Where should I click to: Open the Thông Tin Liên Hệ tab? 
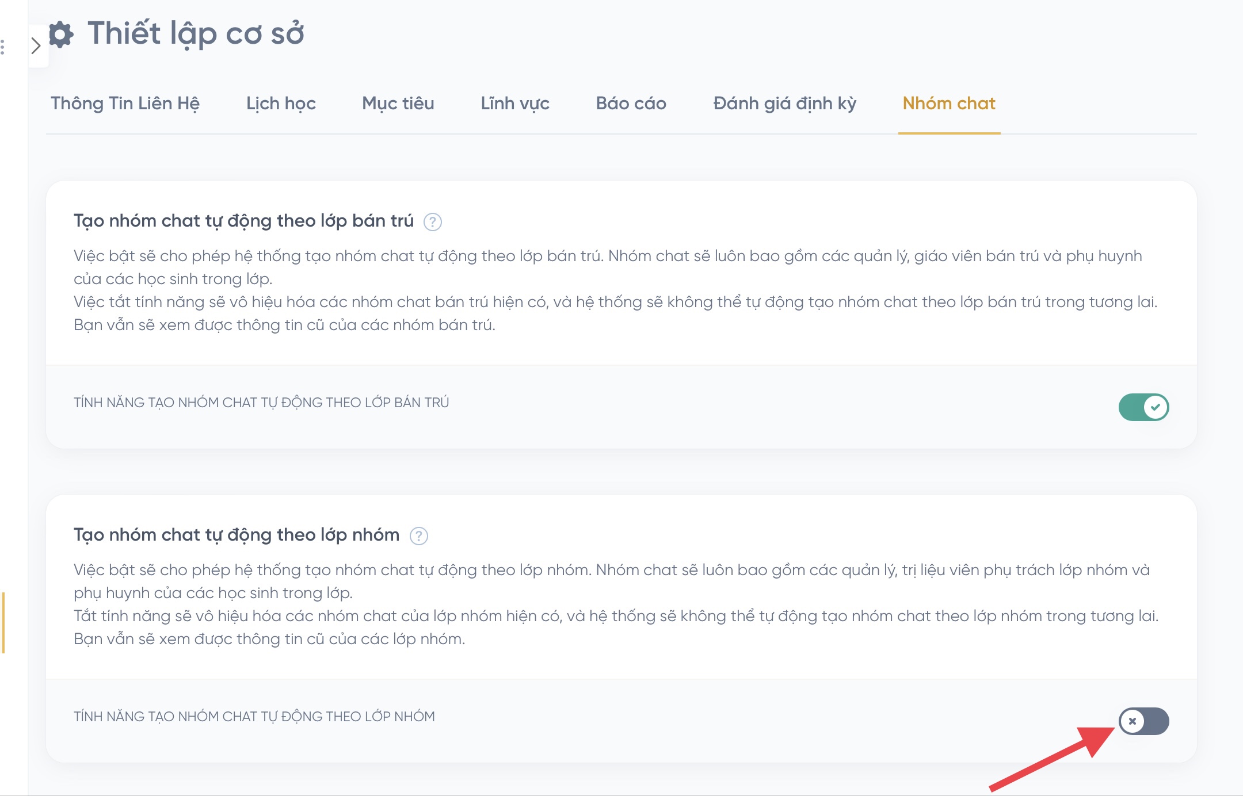(x=125, y=104)
